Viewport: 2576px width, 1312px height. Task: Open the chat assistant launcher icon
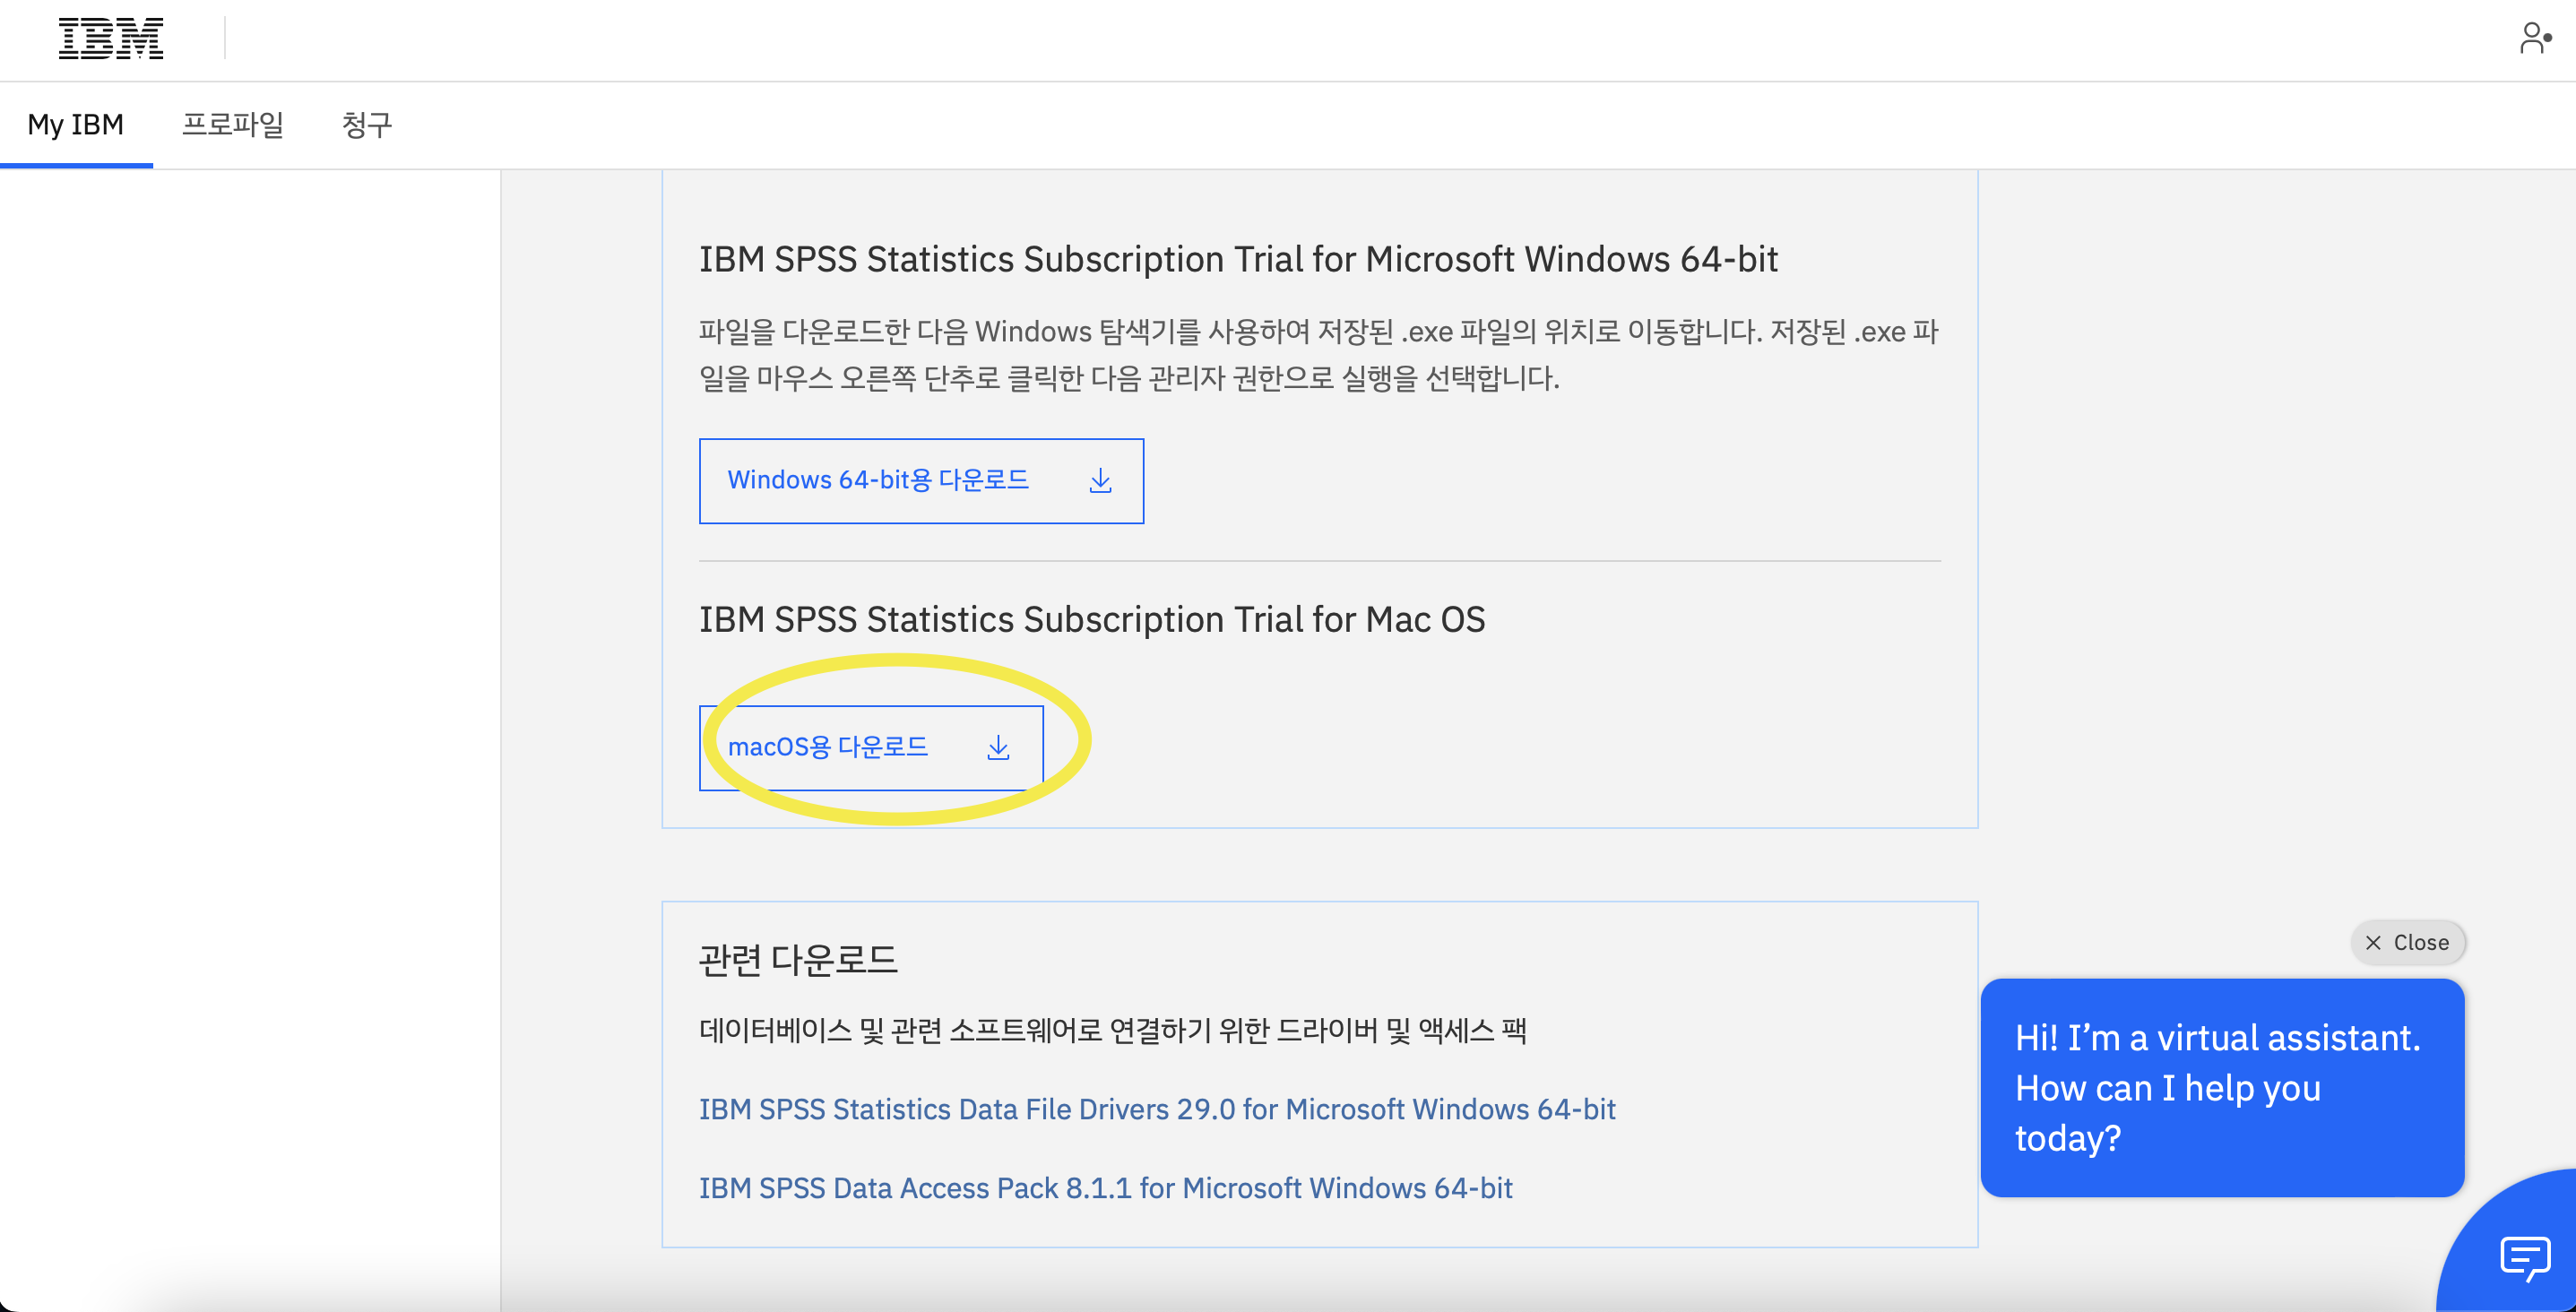click(2524, 1257)
